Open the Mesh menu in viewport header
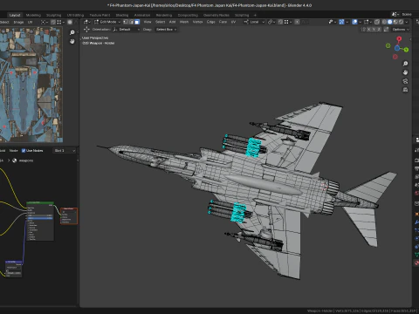The image size is (419, 314). click(184, 22)
